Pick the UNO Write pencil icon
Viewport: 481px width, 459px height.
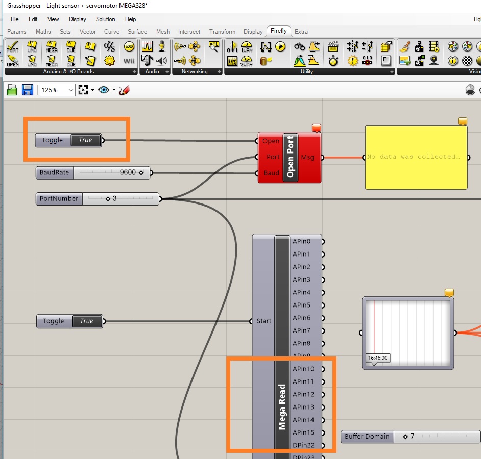[32, 61]
